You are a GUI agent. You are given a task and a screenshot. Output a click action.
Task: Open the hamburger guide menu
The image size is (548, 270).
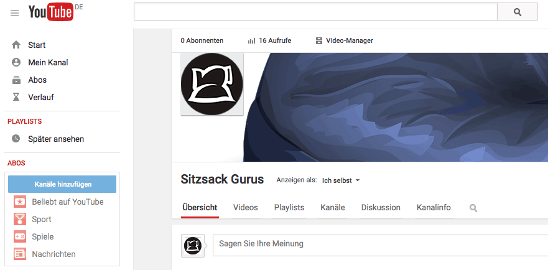tap(15, 13)
